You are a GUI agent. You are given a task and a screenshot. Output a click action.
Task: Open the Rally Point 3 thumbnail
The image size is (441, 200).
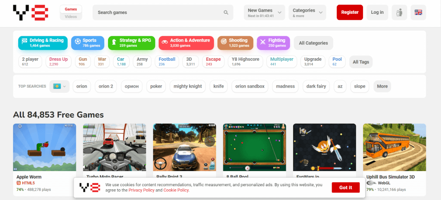click(x=184, y=147)
